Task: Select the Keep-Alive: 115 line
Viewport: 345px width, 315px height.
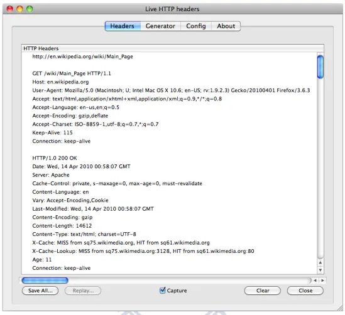Action: 52,132
